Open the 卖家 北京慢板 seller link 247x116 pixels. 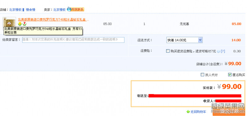tap(59, 10)
